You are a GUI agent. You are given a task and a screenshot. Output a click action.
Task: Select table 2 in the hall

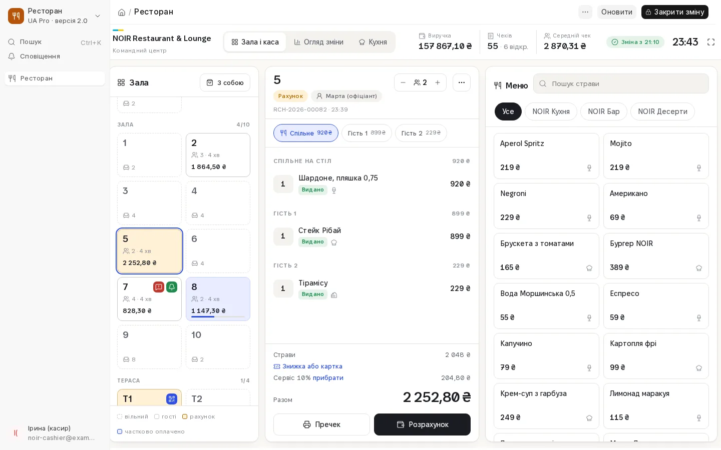click(x=218, y=155)
